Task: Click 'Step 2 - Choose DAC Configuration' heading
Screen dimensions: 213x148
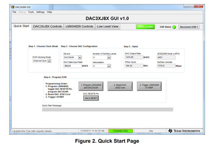Action: pyautogui.click(x=79, y=46)
